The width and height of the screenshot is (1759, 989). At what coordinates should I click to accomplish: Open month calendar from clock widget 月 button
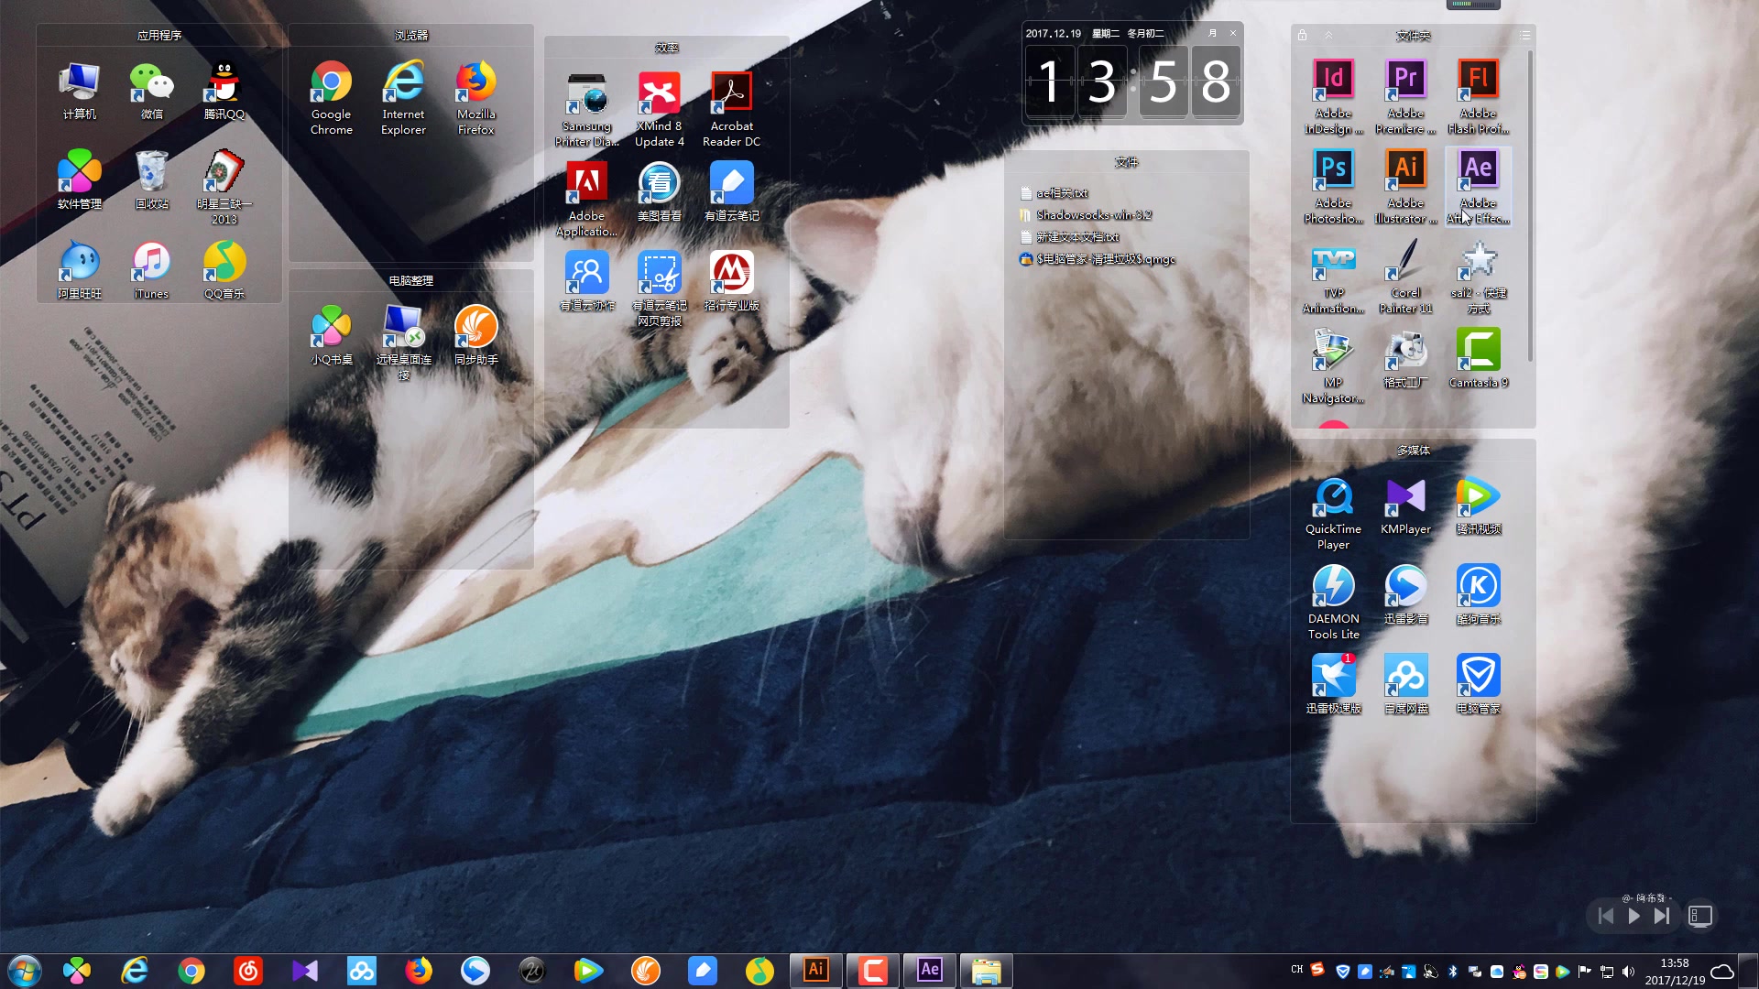point(1212,33)
